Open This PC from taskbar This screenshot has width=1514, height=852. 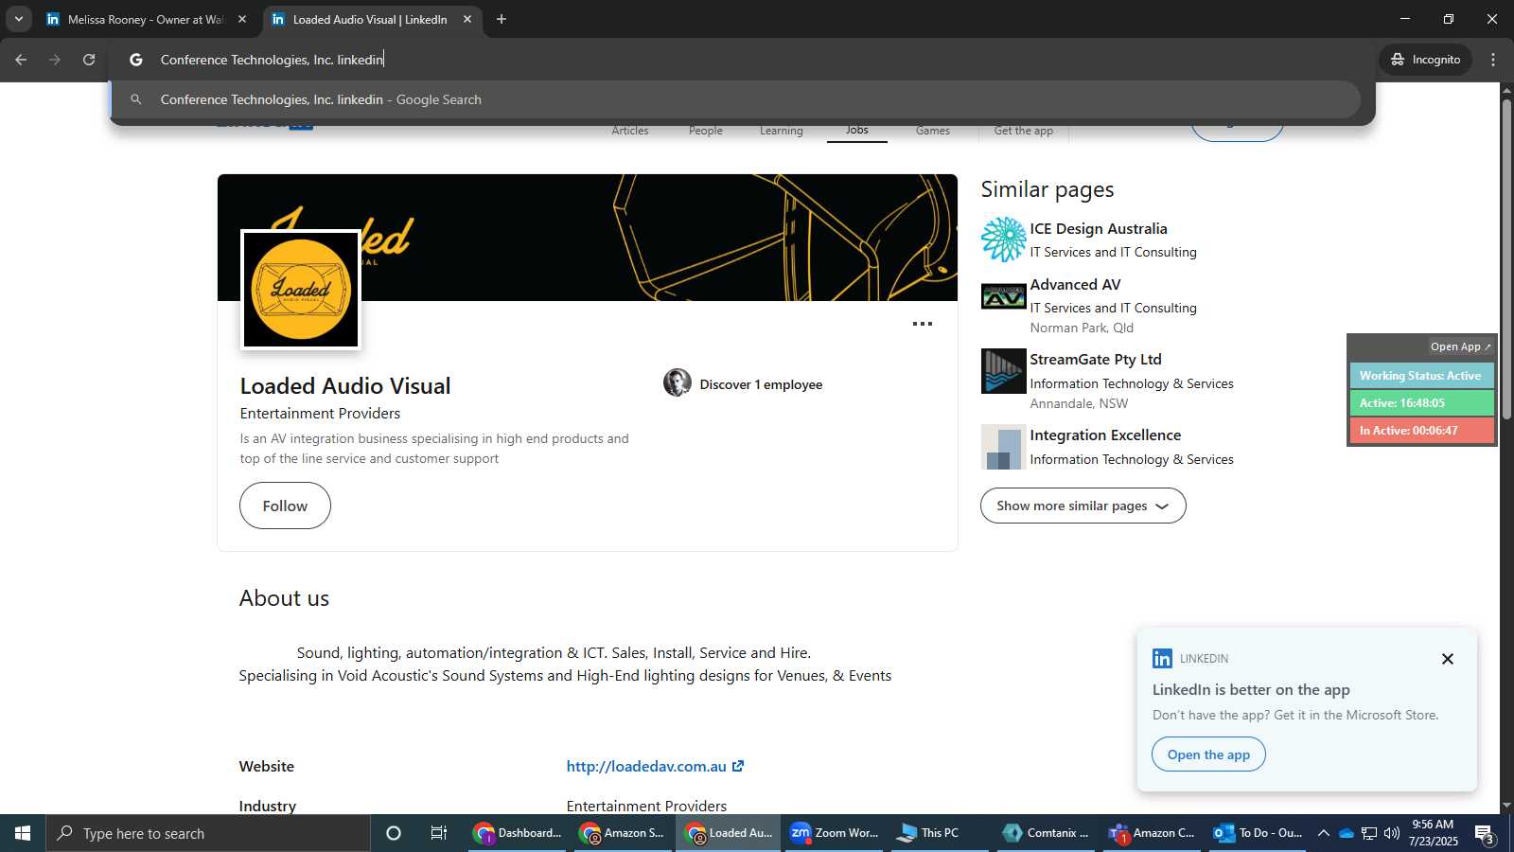pos(939,833)
